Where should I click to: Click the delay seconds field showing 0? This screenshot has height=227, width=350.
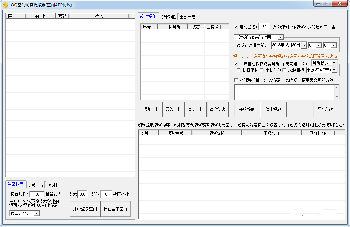pos(106,194)
